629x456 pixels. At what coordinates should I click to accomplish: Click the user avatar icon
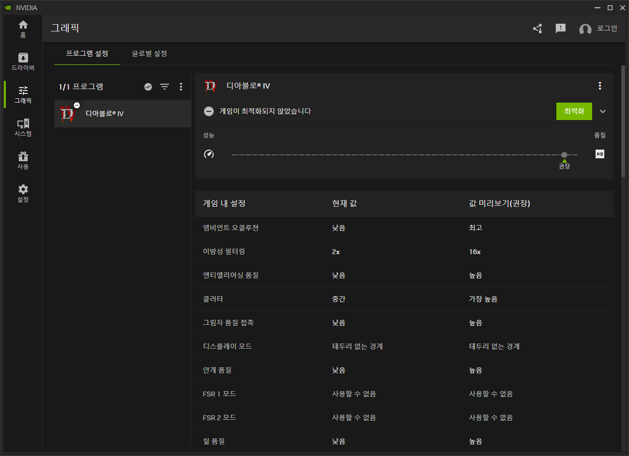click(585, 29)
